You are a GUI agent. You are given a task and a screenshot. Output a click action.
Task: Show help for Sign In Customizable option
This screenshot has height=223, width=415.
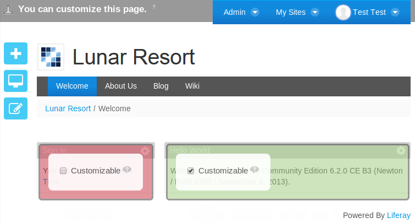[127, 170]
